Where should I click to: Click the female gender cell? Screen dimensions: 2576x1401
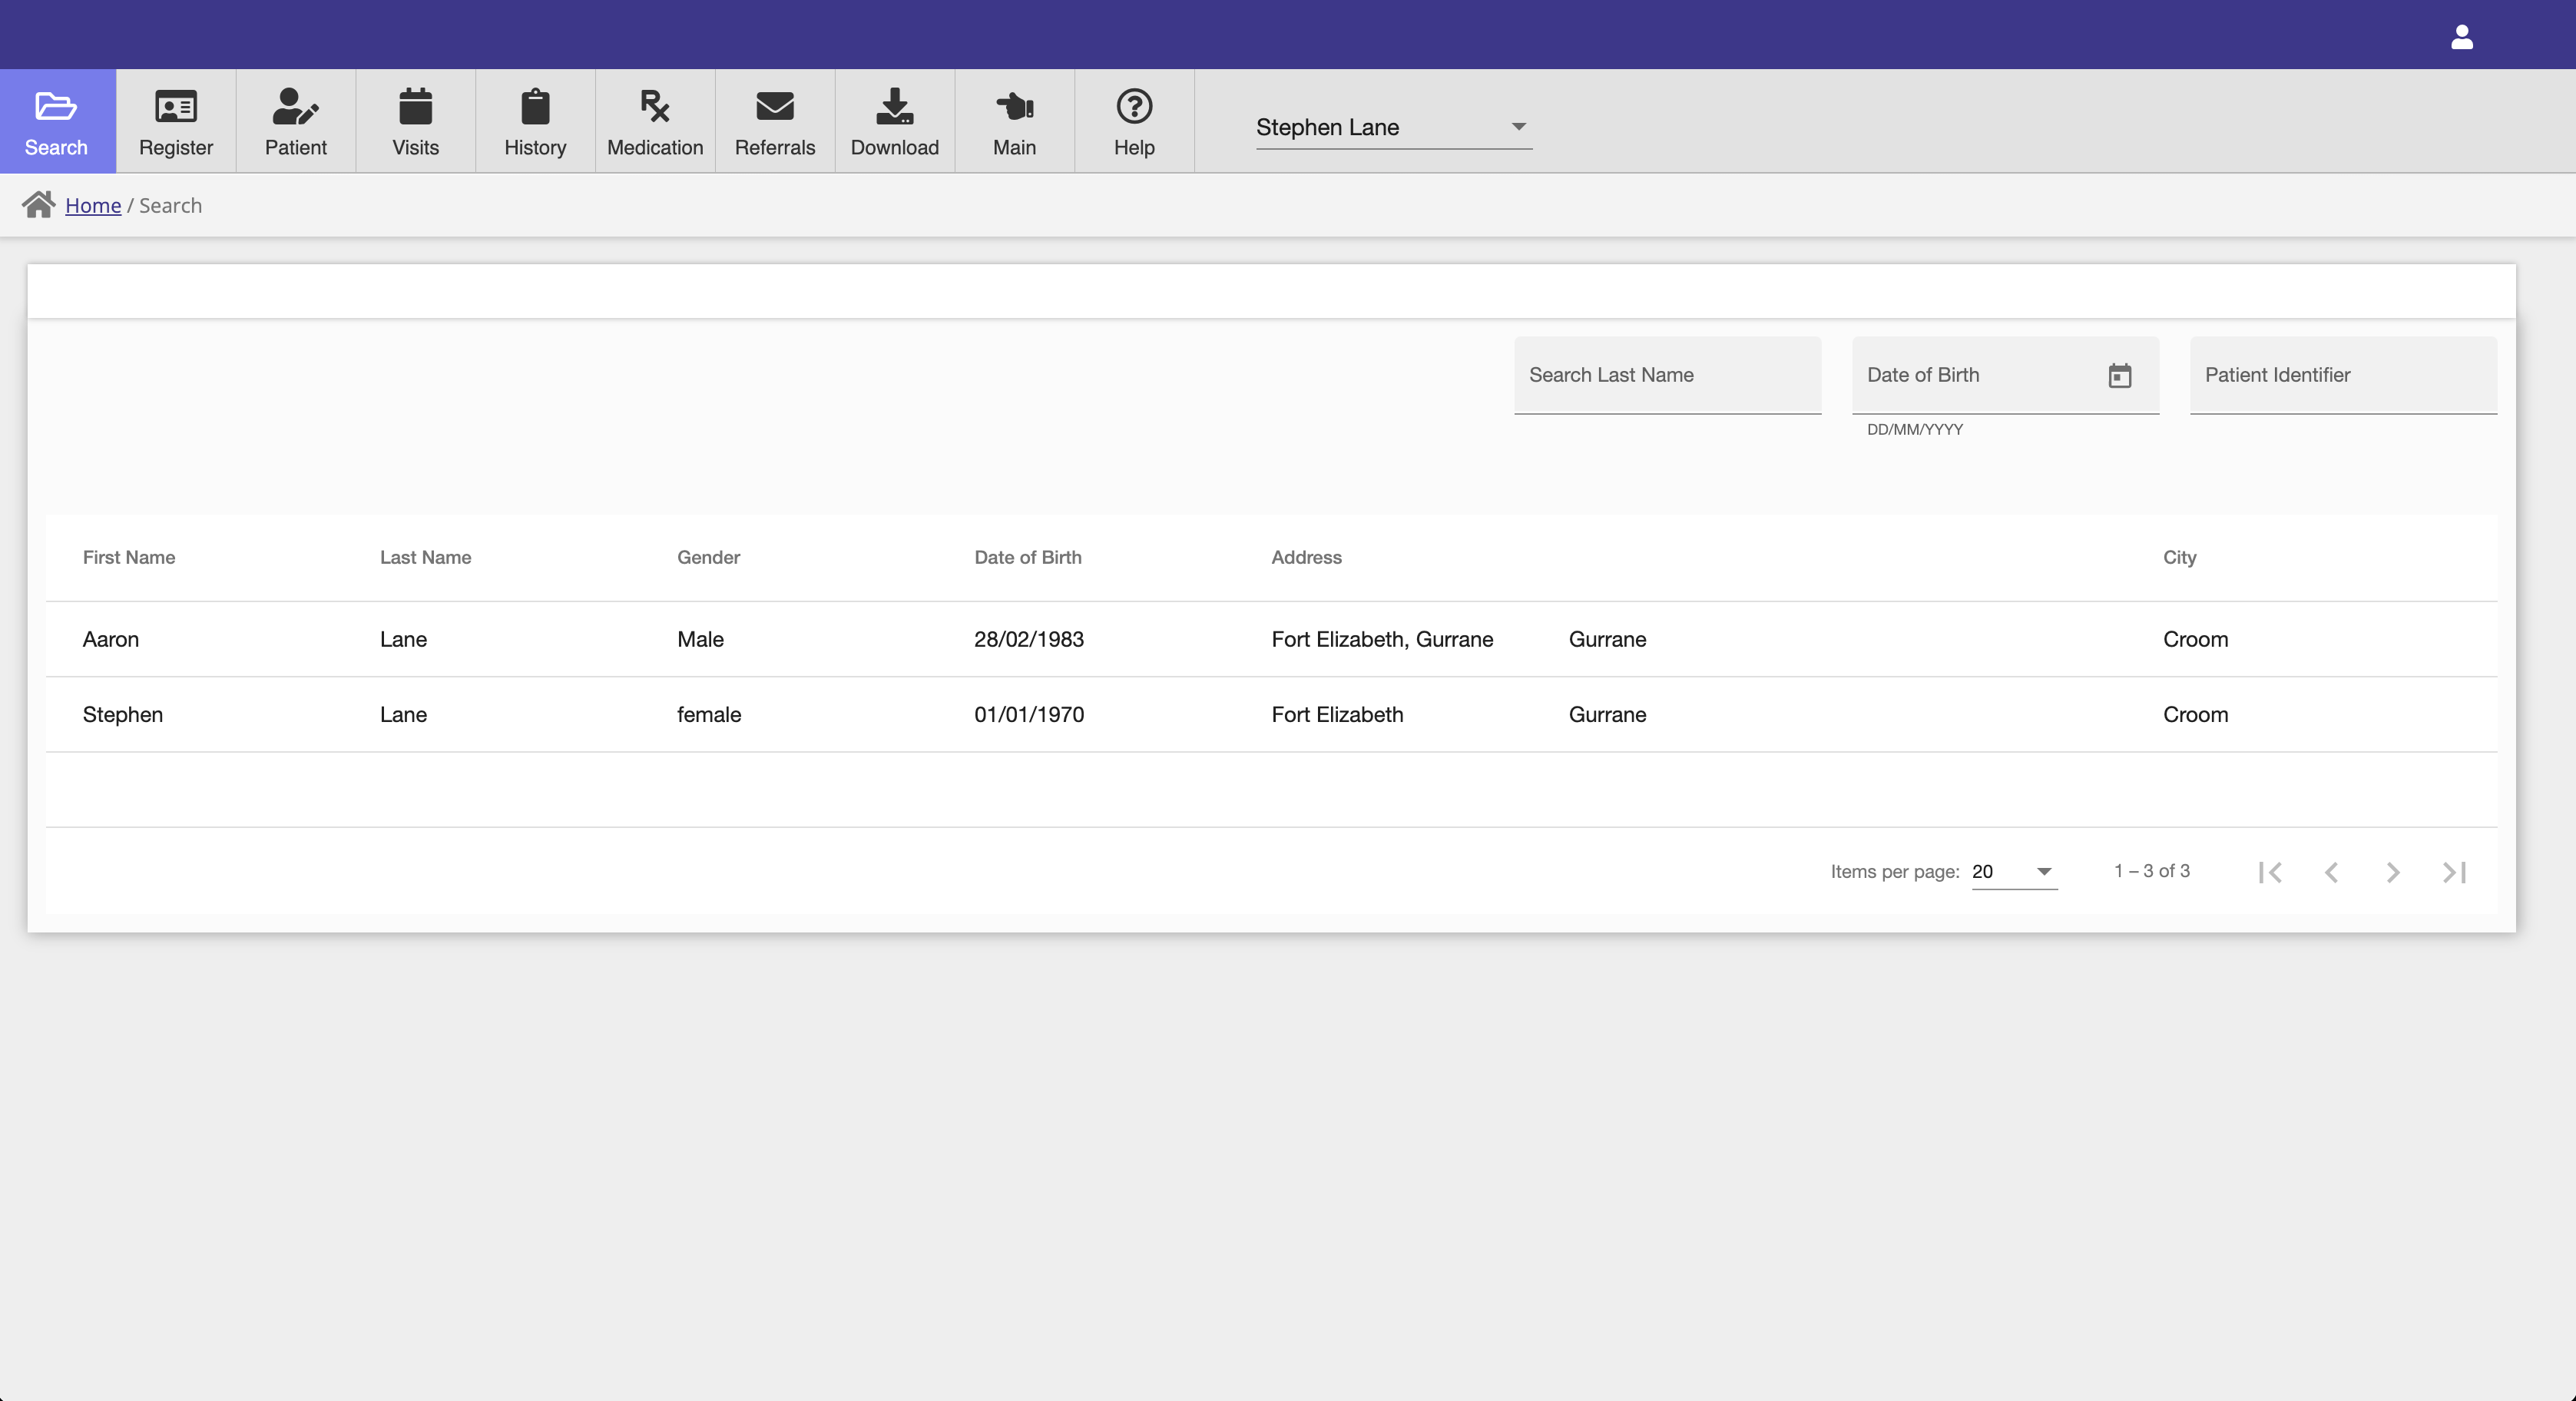(x=709, y=714)
